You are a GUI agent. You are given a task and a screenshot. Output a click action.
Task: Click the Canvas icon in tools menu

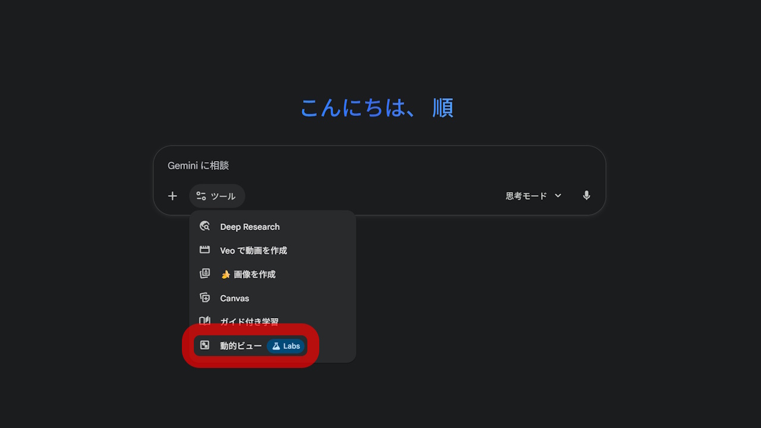point(205,298)
